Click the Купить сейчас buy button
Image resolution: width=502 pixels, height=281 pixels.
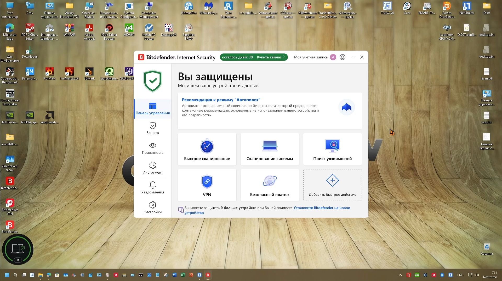click(271, 57)
